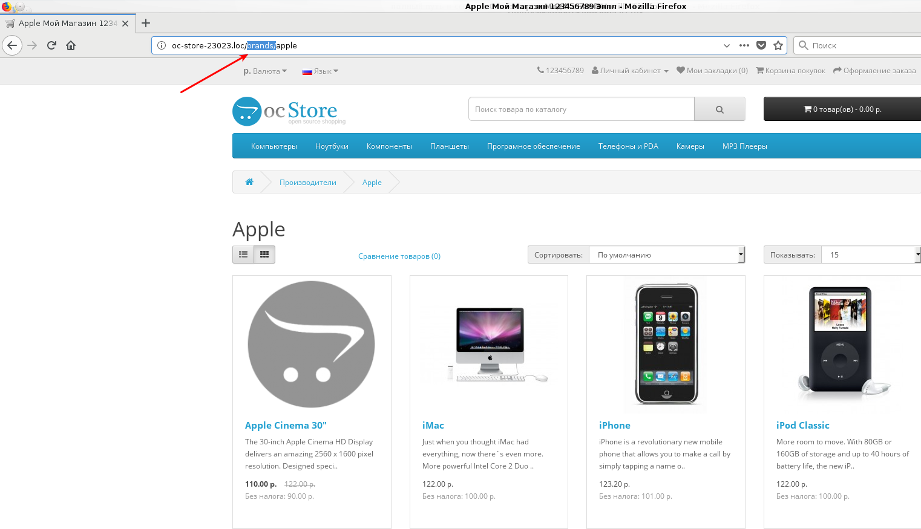Viewport: 921px width, 529px height.
Task: Open Компьютеры category menu
Action: [274, 146]
